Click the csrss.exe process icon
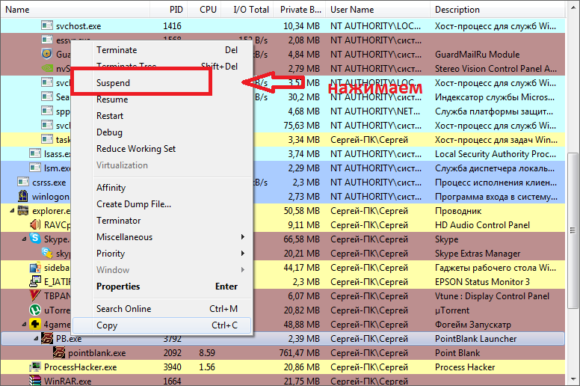The image size is (580, 386). pos(23,182)
